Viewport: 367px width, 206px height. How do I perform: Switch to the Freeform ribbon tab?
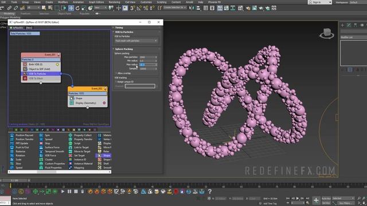pyautogui.click(x=25, y=14)
